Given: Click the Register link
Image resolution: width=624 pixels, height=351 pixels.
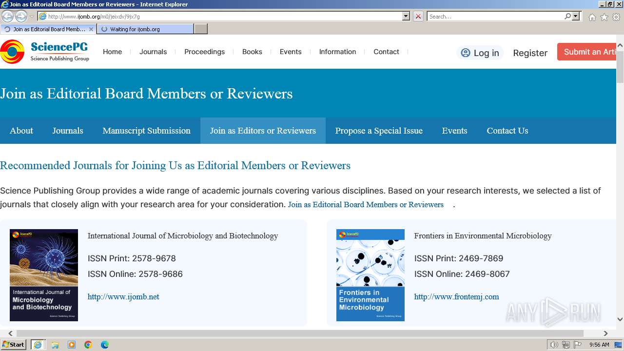Looking at the screenshot, I should 530,53.
